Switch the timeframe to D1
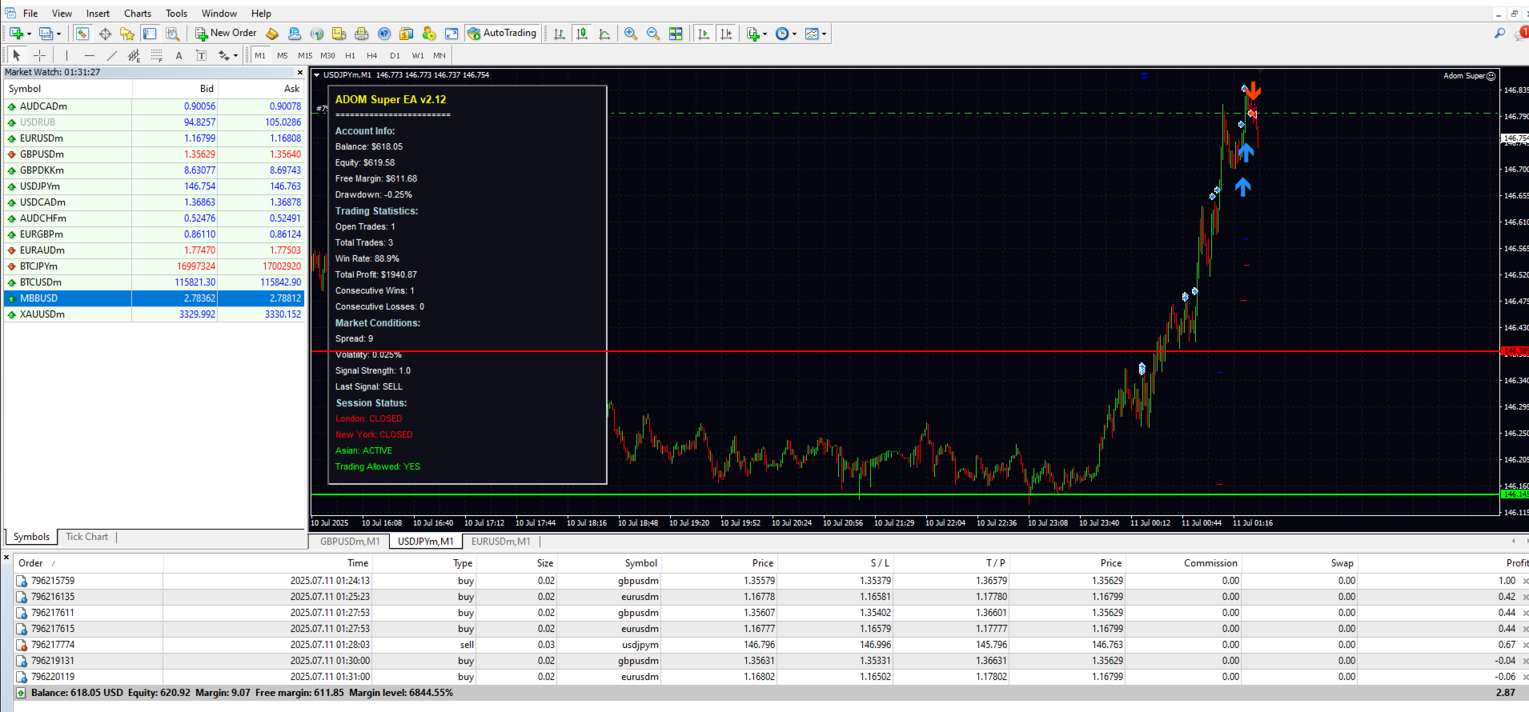This screenshot has height=712, width=1529. 395,55
